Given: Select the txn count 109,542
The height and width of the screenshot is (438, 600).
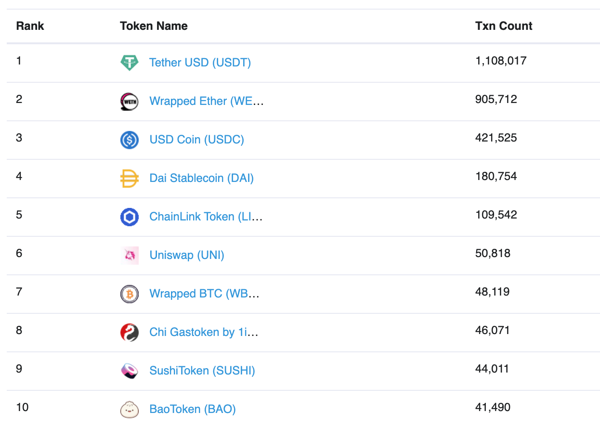Looking at the screenshot, I should pyautogui.click(x=496, y=215).
